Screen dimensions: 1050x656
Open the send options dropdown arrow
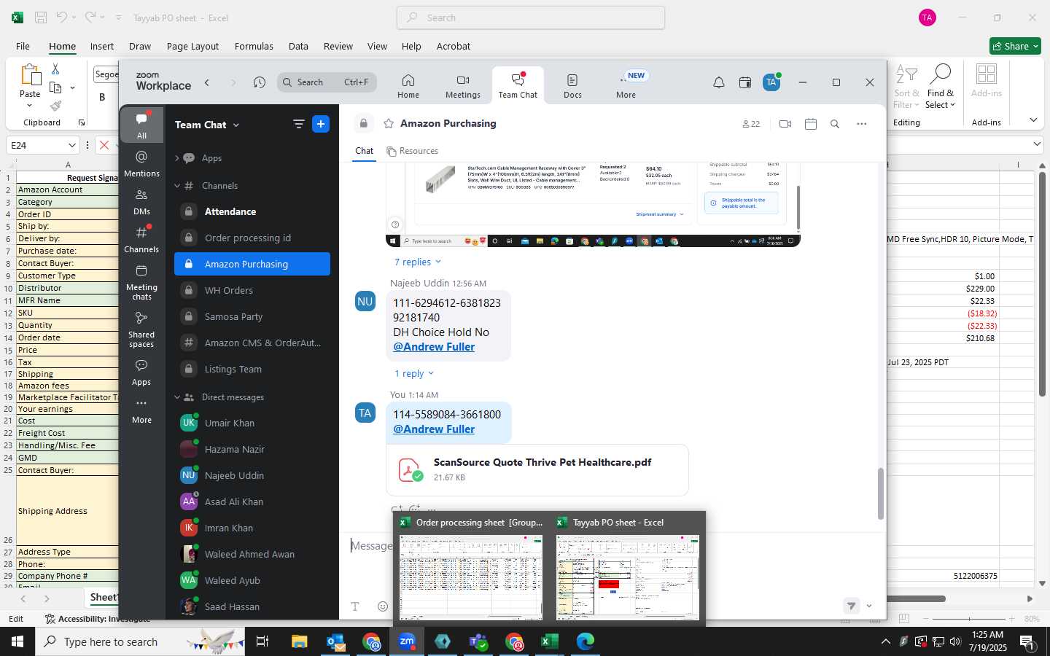[868, 606]
